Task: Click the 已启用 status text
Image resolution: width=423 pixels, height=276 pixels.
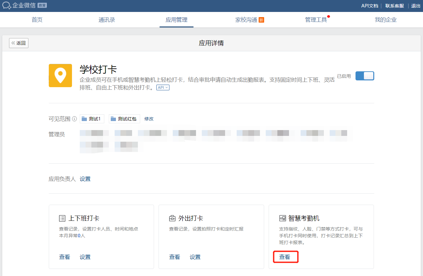Action: (x=344, y=76)
